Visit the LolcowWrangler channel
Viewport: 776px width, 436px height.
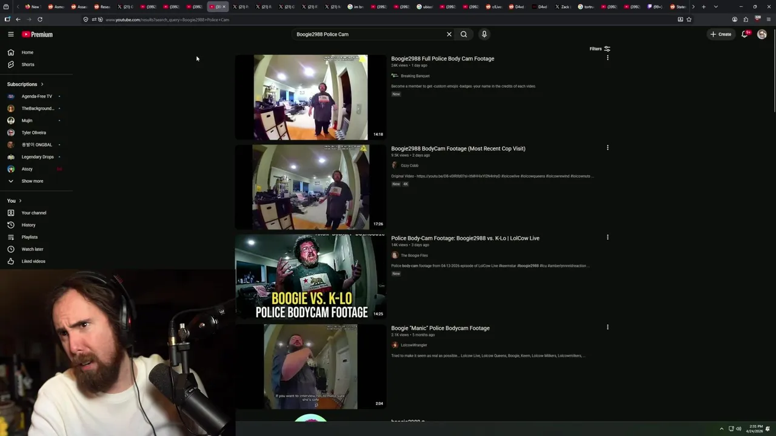(x=413, y=345)
